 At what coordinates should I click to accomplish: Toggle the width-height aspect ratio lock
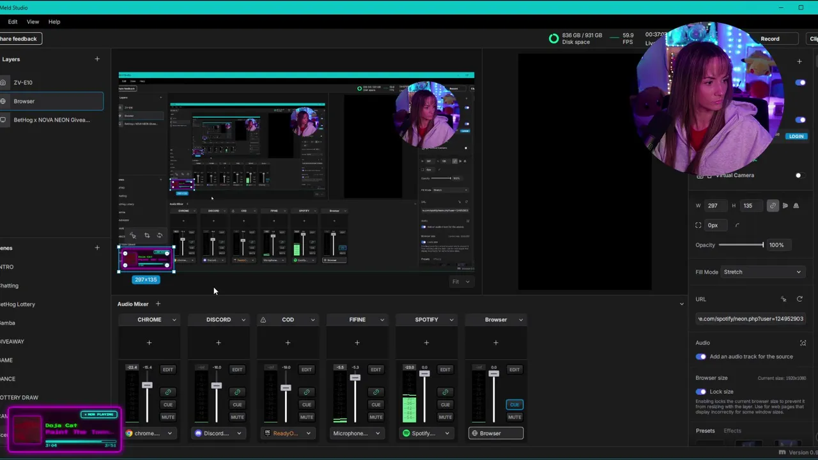773,206
